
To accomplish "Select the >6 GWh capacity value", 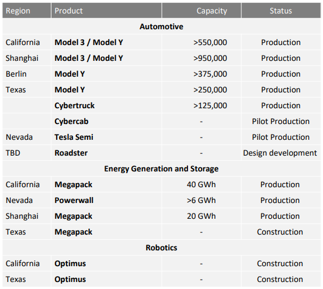I will 202,200.
